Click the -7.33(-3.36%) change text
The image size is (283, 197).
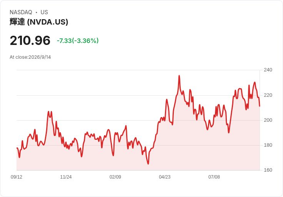(78, 41)
